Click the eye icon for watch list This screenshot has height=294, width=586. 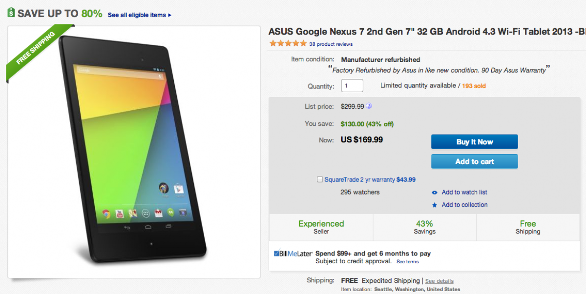[435, 193]
